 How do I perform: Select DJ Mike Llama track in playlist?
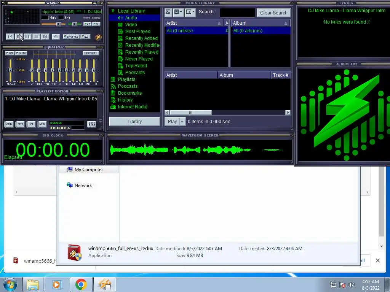point(51,99)
